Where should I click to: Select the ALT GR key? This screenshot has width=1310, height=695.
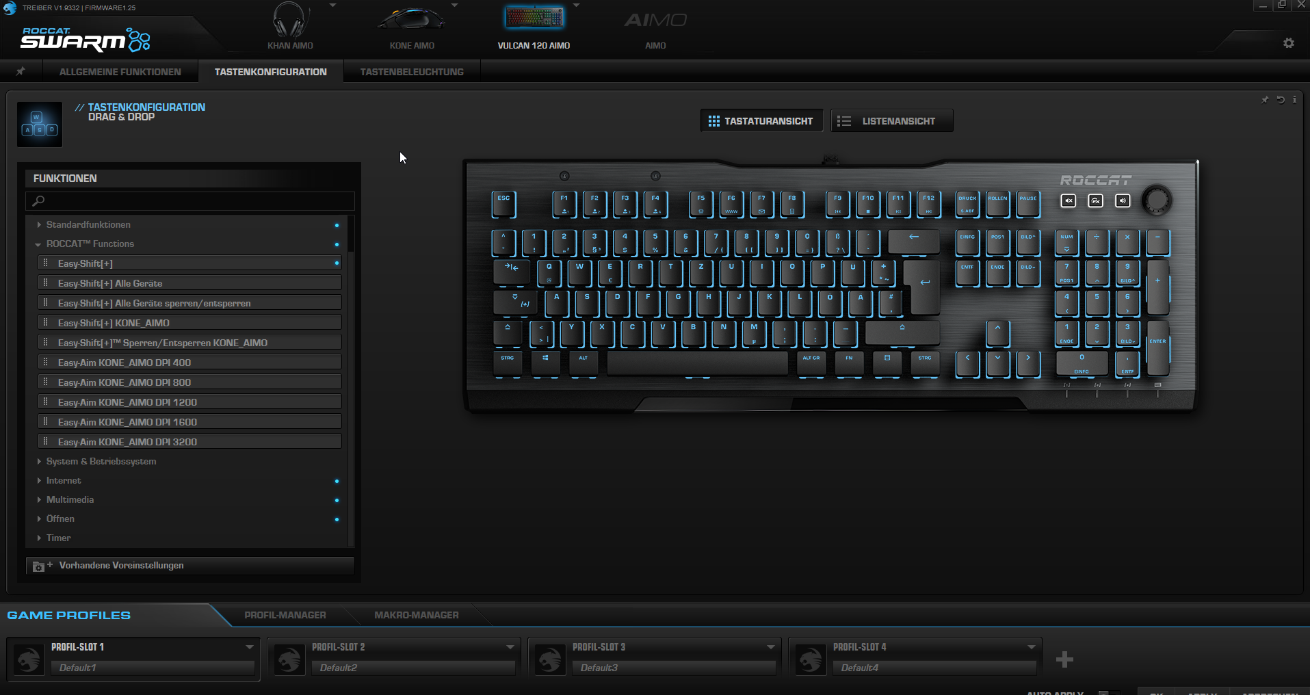pyautogui.click(x=811, y=363)
